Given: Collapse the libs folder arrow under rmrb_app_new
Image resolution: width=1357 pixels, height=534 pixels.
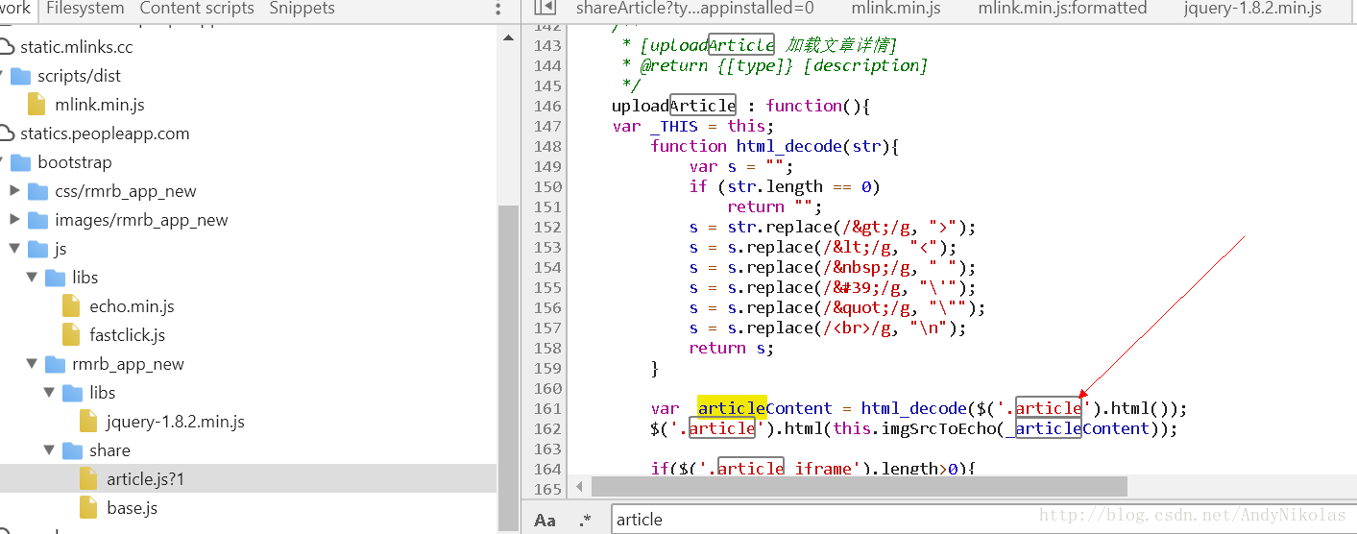Looking at the screenshot, I should pyautogui.click(x=49, y=393).
